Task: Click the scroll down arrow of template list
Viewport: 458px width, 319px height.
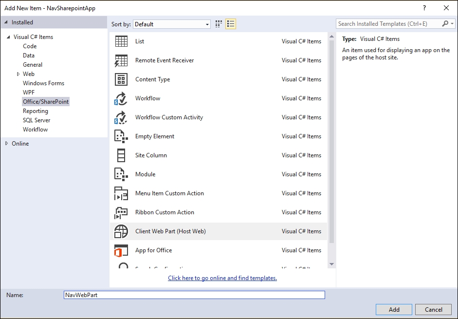Action: pyautogui.click(x=331, y=264)
